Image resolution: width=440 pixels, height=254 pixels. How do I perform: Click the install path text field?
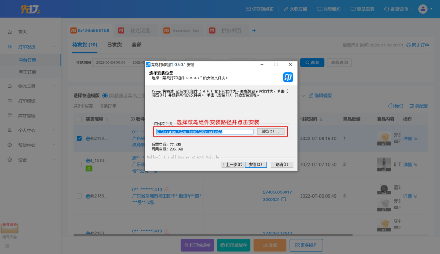pos(204,131)
